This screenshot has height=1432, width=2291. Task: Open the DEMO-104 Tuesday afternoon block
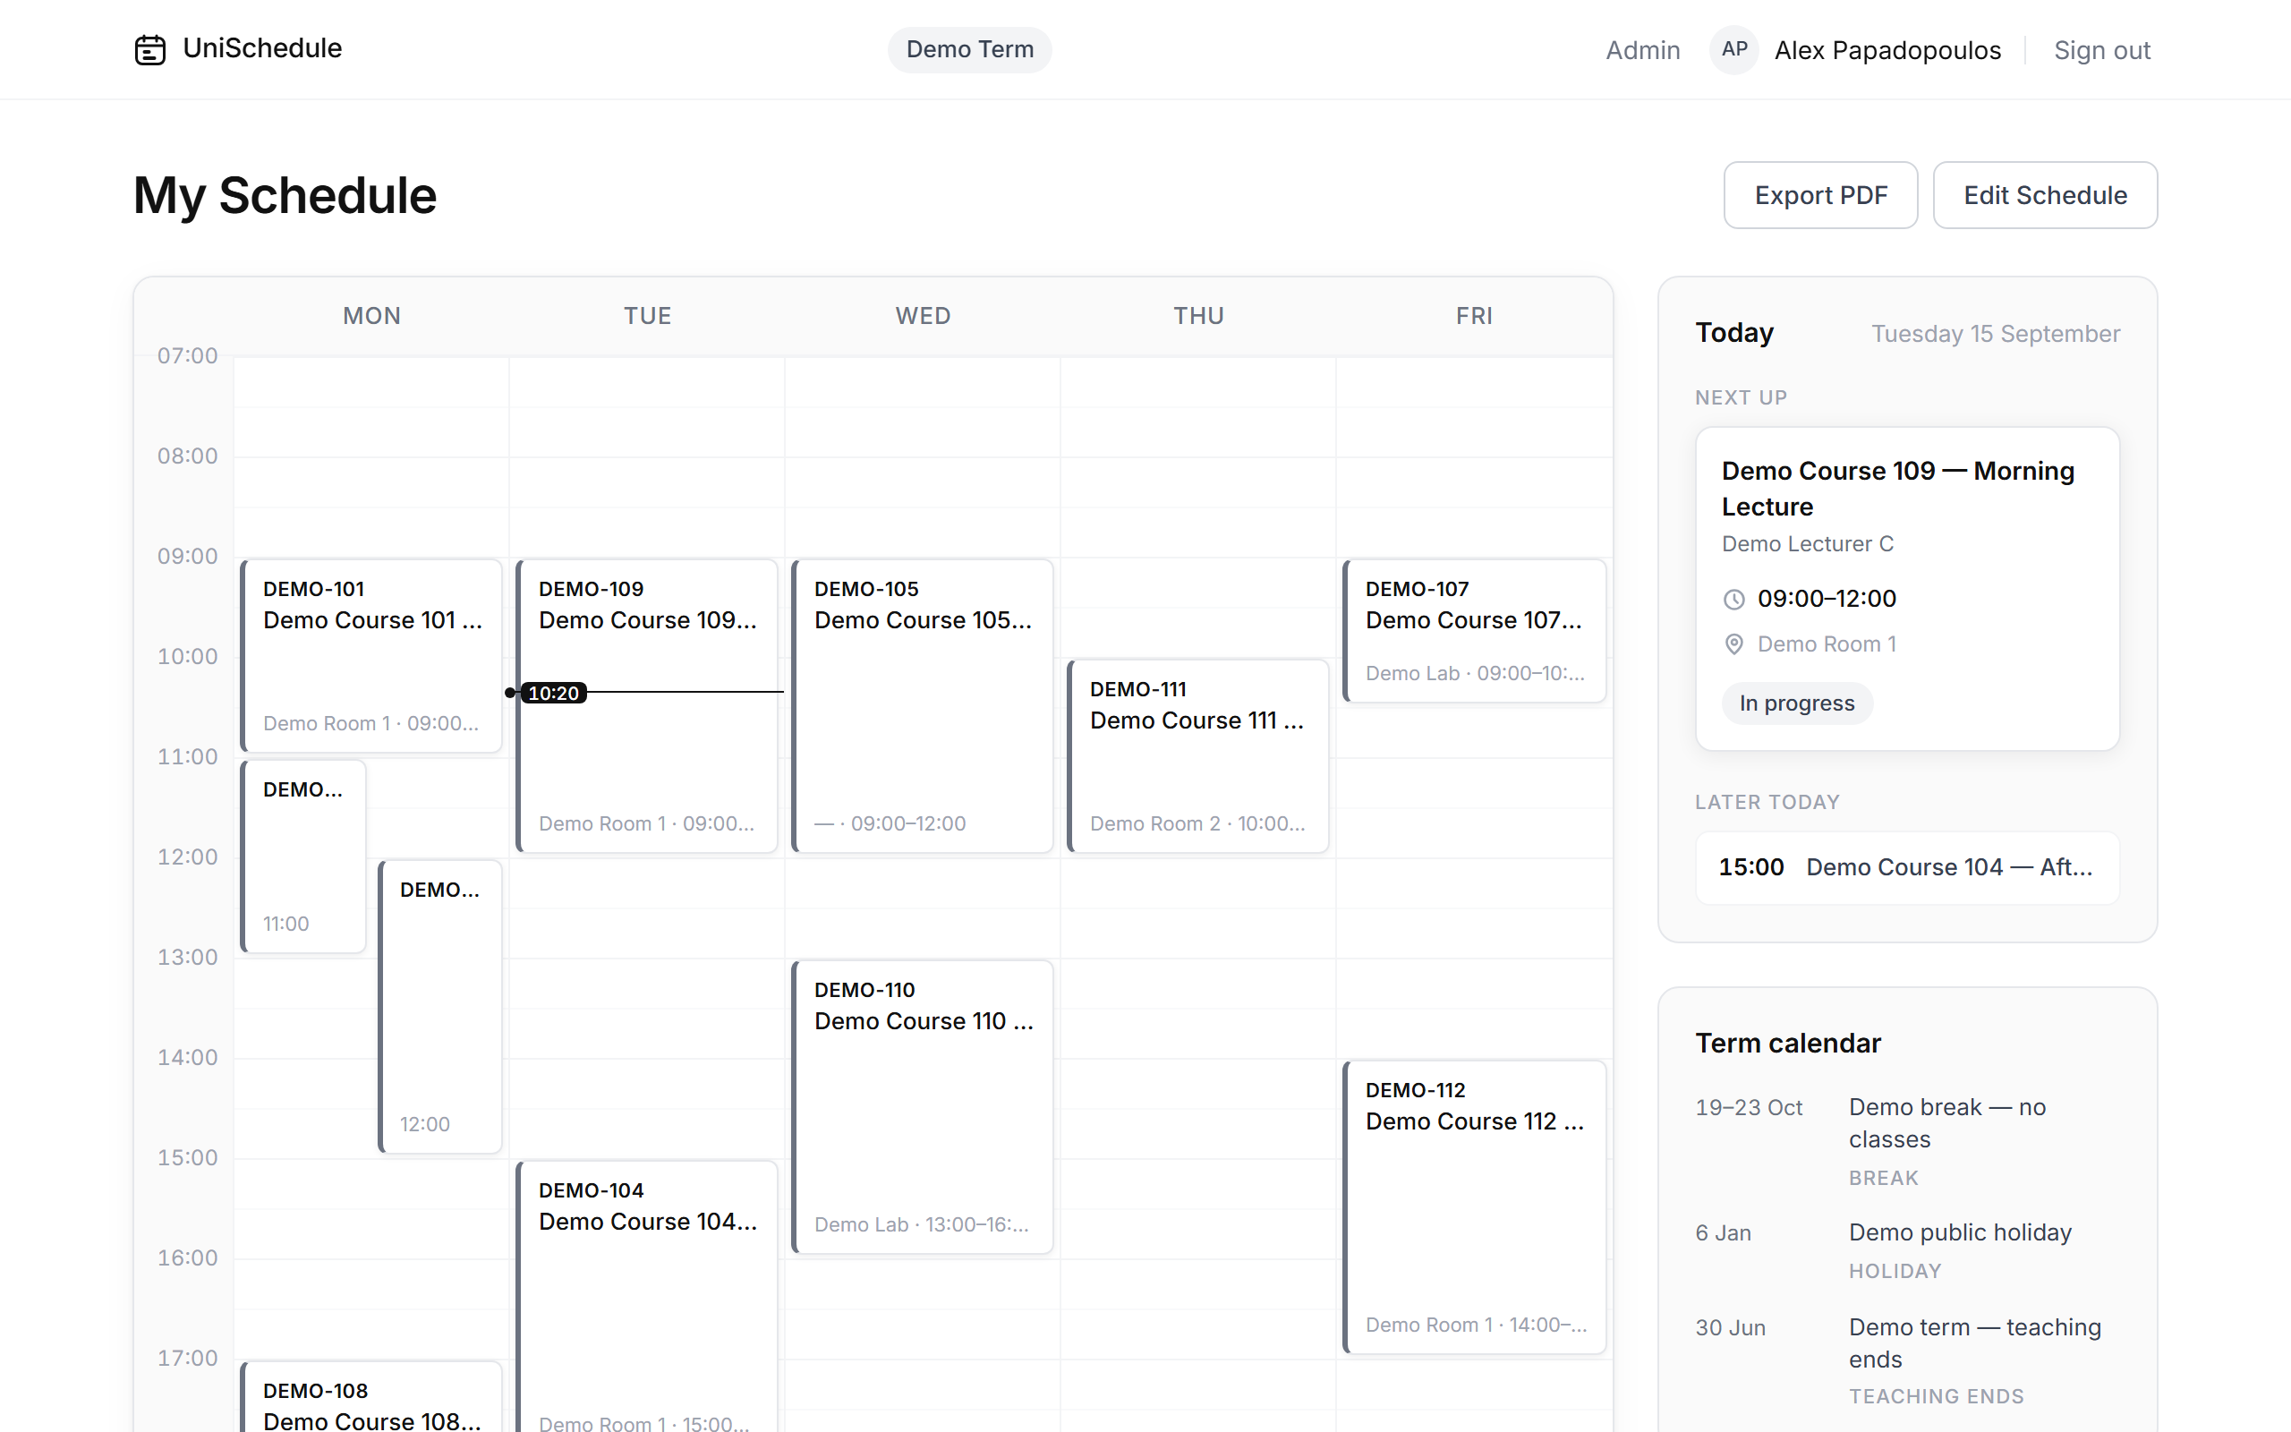(647, 1297)
